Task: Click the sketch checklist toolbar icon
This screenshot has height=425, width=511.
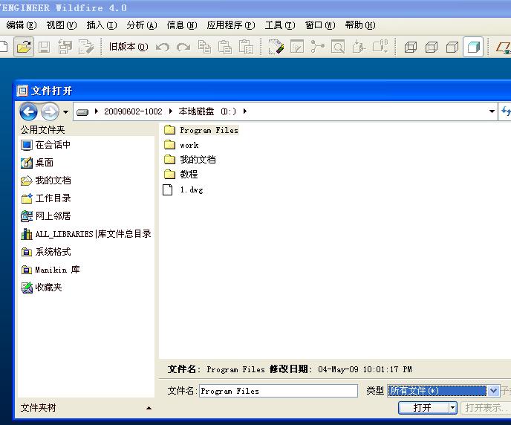Action: point(297,48)
